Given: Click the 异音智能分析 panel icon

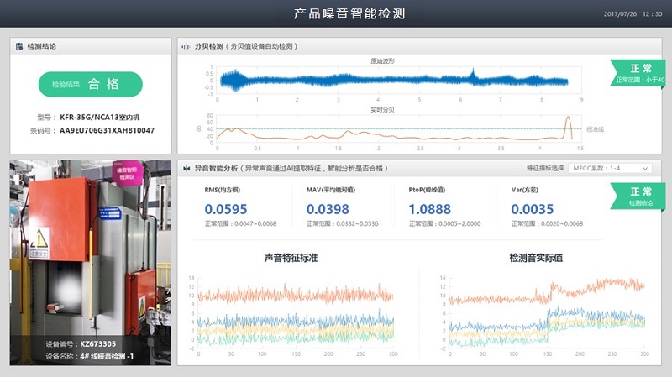Looking at the screenshot, I should point(186,168).
